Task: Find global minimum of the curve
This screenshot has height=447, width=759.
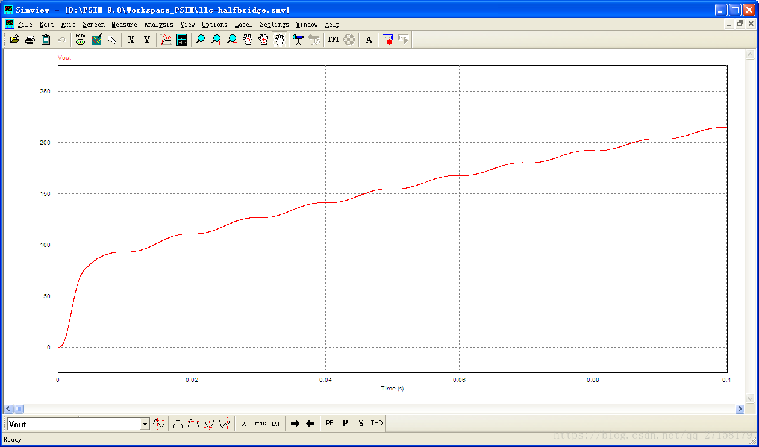Action: [x=209, y=424]
